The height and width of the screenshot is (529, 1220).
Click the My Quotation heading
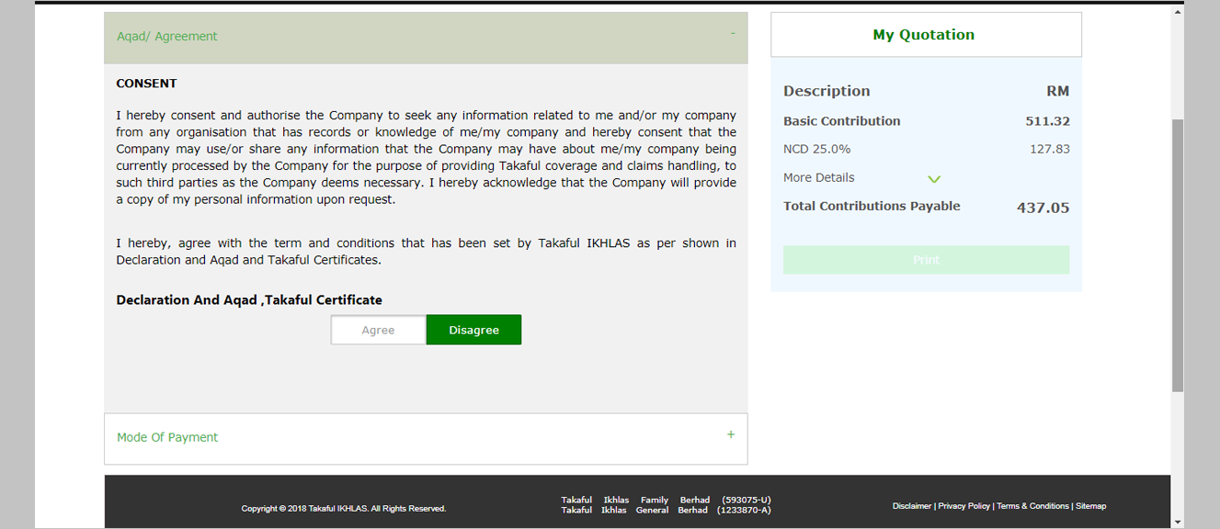(923, 35)
